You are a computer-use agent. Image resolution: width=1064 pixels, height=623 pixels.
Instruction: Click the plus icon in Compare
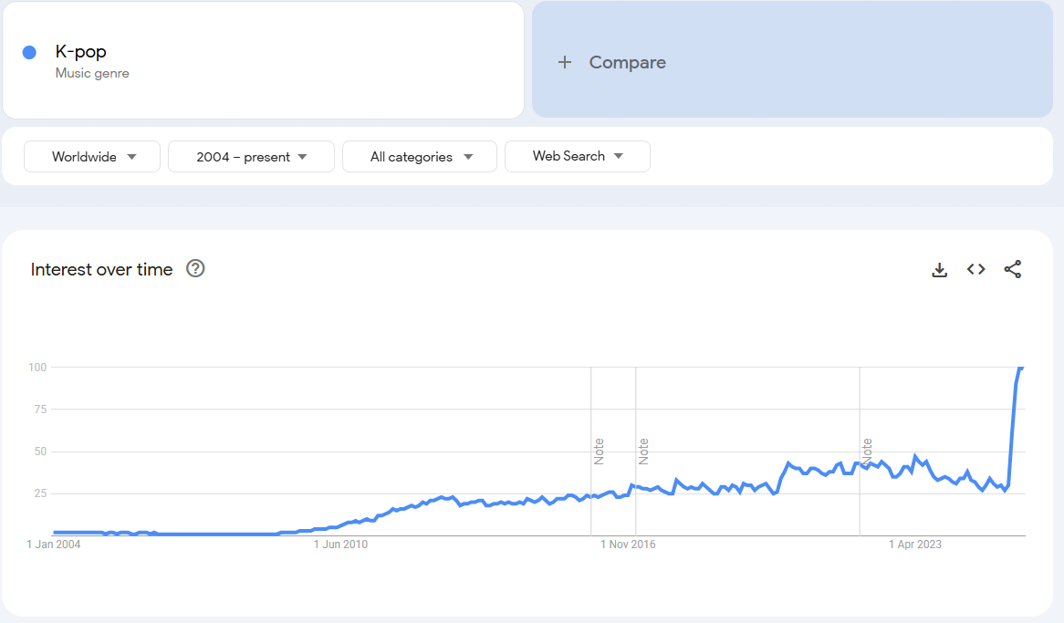tap(565, 62)
